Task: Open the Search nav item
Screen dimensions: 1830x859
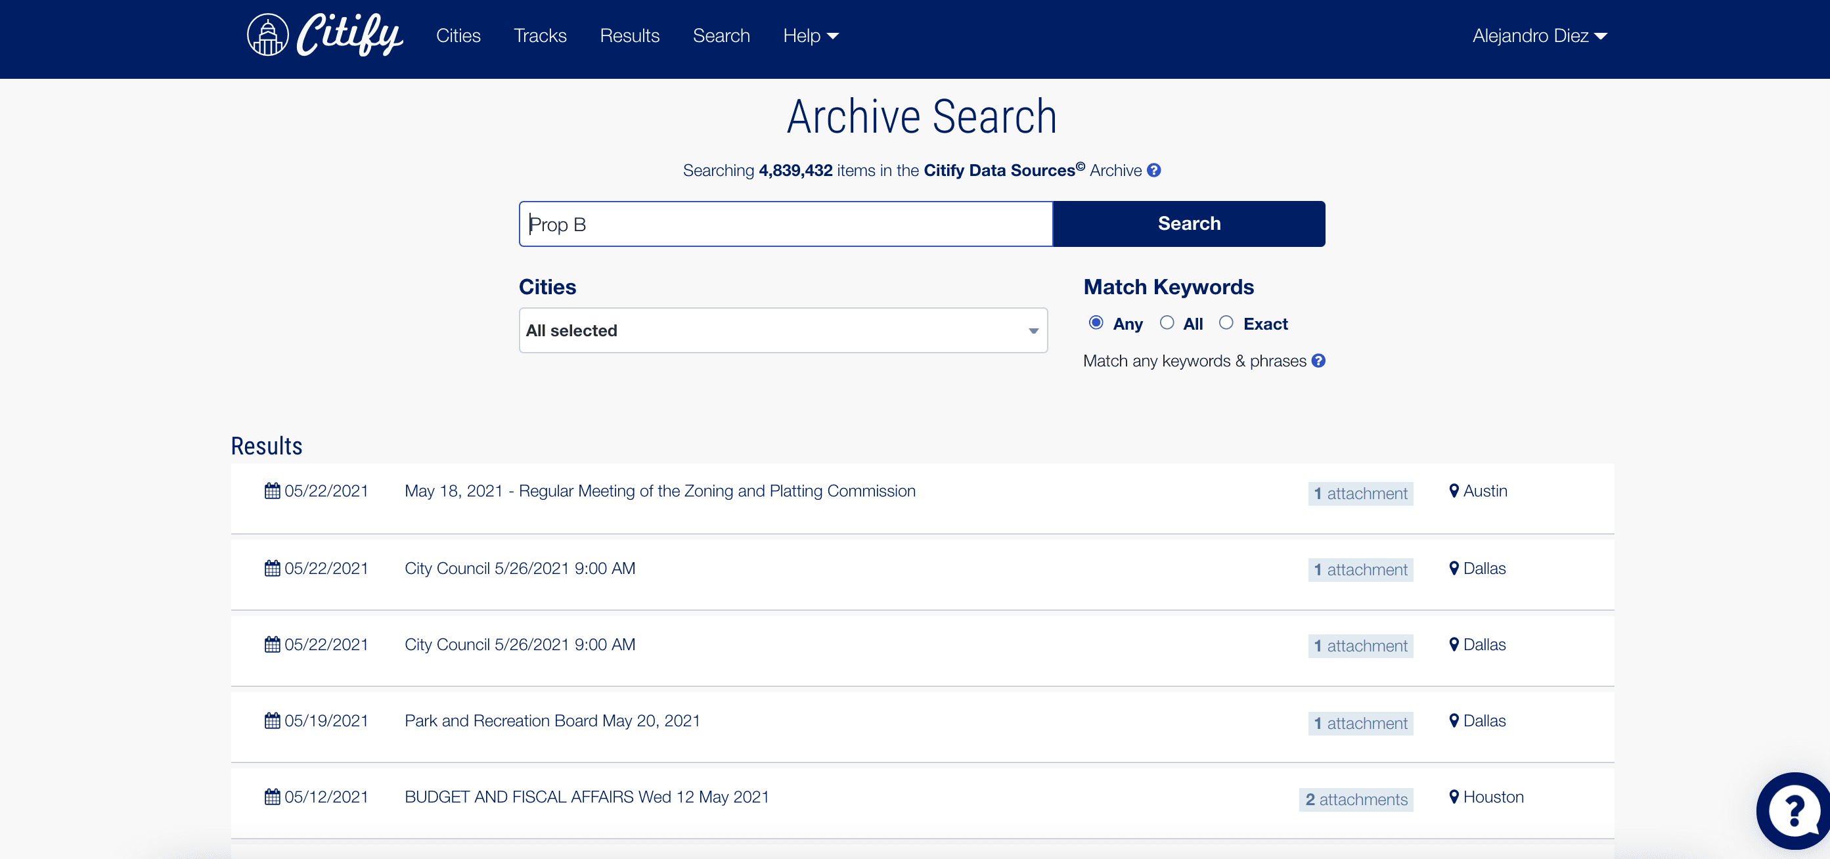Action: 721,35
